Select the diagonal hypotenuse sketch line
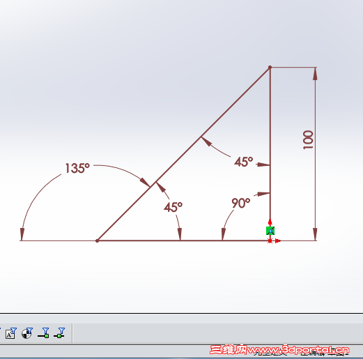 (x=183, y=154)
